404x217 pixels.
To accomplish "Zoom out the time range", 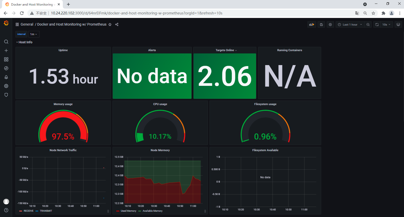I will pyautogui.click(x=368, y=25).
